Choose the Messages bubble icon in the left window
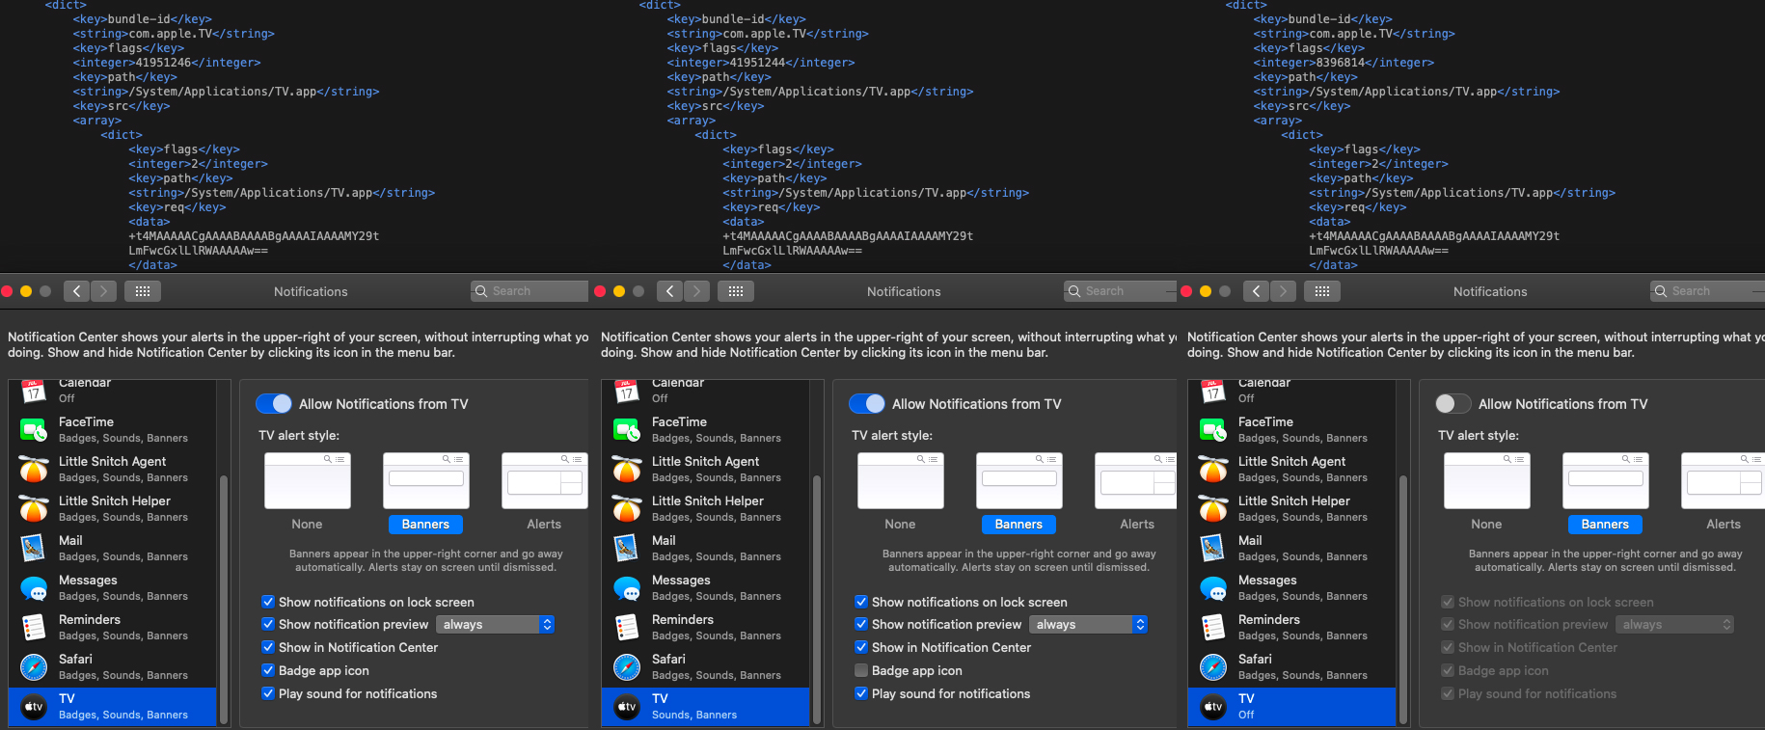Screen dimensions: 1765x730 click(34, 588)
